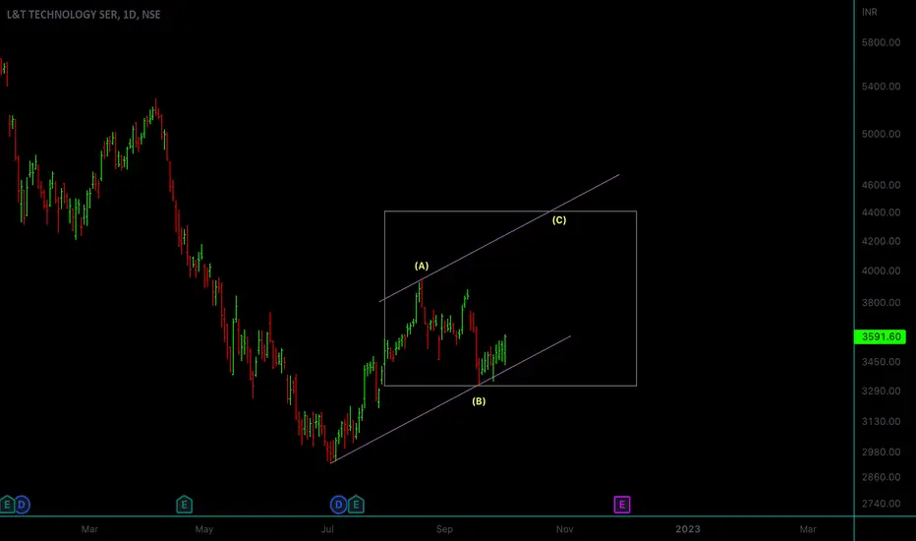
Task: Click the 4400.00 price axis label
Action: pyautogui.click(x=881, y=212)
